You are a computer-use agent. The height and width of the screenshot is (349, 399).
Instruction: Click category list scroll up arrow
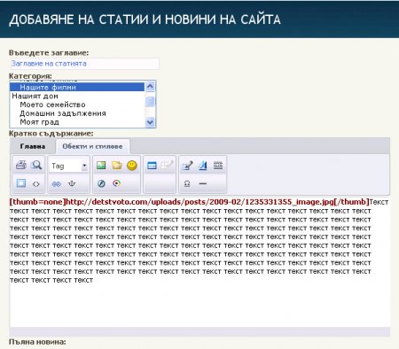pos(150,86)
